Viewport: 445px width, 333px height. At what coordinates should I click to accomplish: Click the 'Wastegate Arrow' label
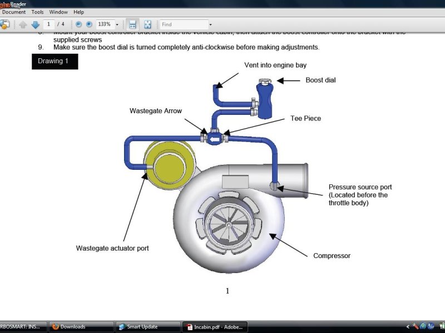click(156, 110)
